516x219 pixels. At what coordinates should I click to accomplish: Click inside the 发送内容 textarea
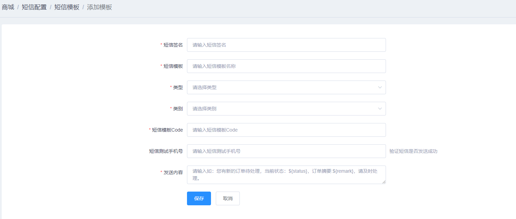point(286,175)
